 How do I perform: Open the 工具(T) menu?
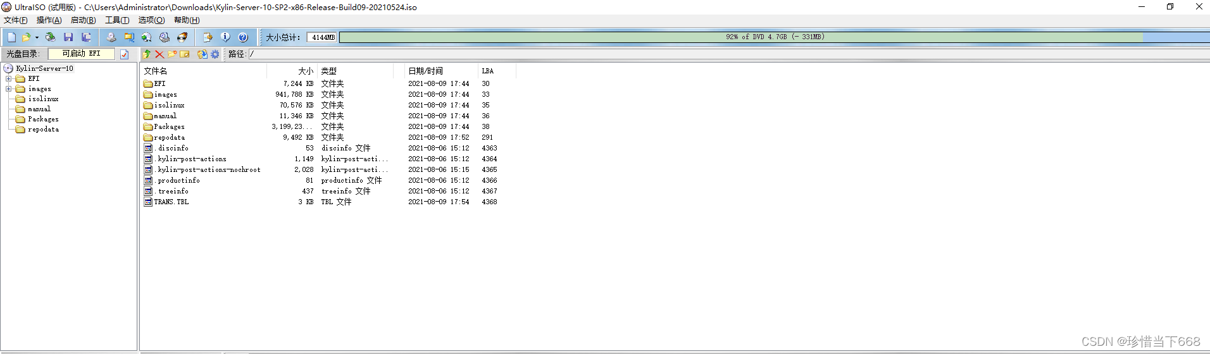(x=117, y=20)
